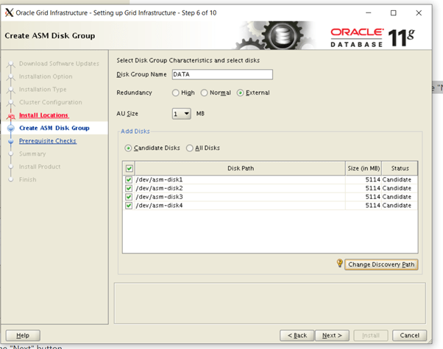Click the X11 app icon in title bar
Viewport: 443px width, 349px height.
pos(9,12)
